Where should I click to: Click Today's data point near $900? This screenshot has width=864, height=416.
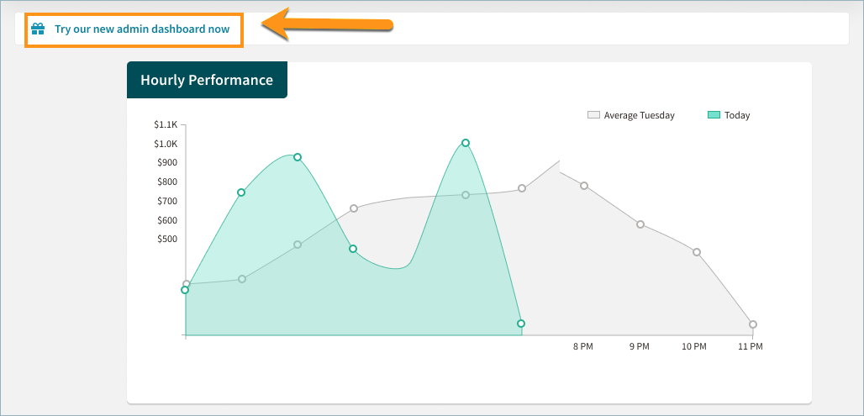pos(298,157)
